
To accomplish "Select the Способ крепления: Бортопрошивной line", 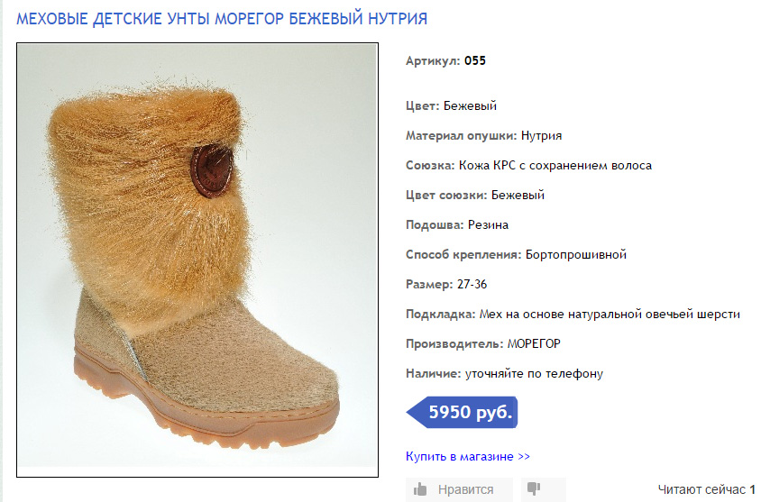I will tap(516, 254).
